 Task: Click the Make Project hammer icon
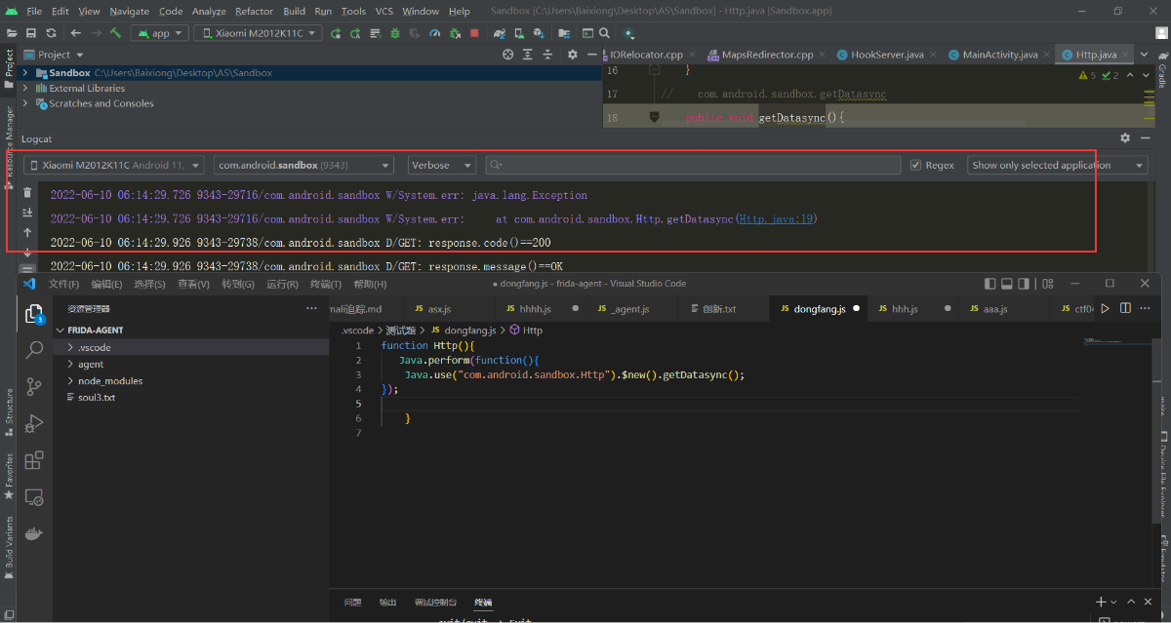coord(115,33)
